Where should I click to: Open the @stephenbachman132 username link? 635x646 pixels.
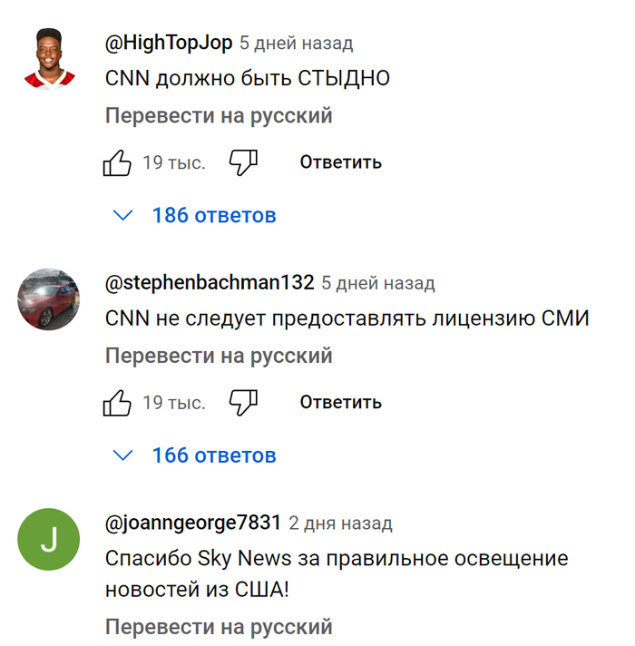(x=210, y=283)
